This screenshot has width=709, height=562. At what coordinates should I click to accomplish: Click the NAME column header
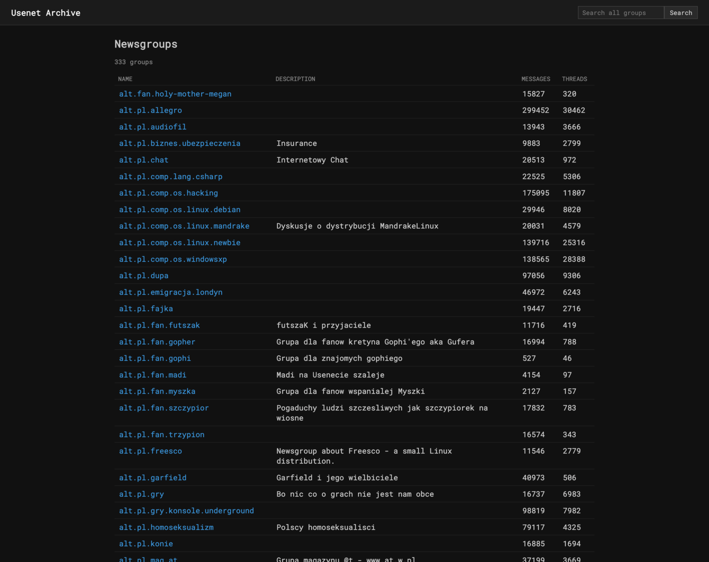(x=125, y=79)
